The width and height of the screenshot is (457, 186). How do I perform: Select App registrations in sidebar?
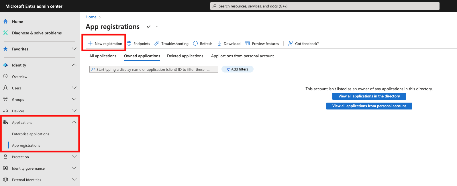[26, 145]
